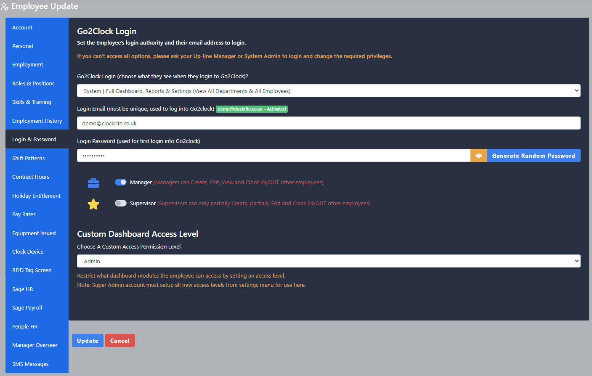Click the Go2Clock Login heading

pos(107,31)
